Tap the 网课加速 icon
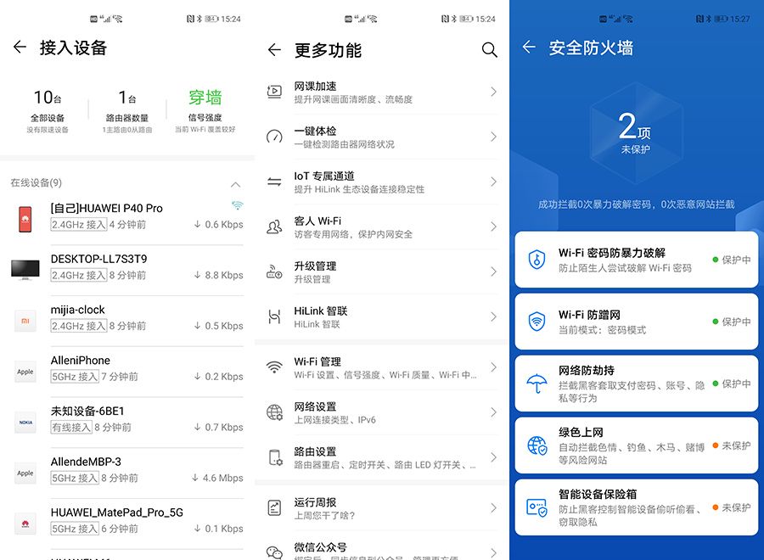The height and width of the screenshot is (560, 764). pyautogui.click(x=275, y=92)
